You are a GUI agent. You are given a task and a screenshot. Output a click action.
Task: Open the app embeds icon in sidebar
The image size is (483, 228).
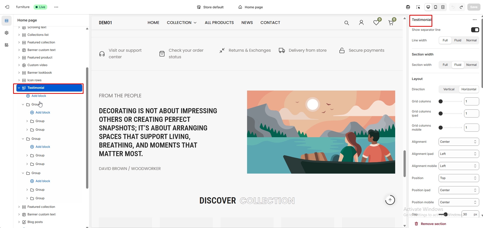click(7, 45)
